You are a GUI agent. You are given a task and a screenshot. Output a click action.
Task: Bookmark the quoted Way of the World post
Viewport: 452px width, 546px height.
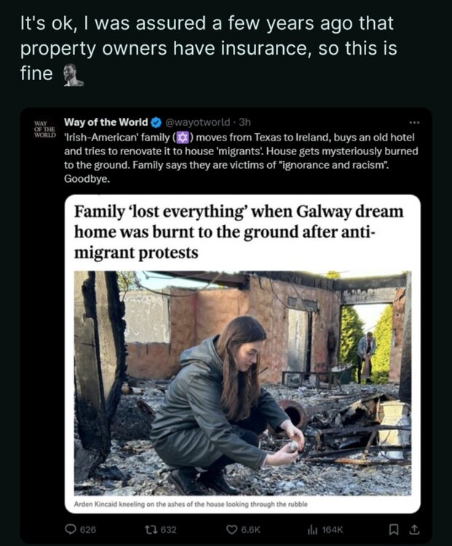pos(394,529)
